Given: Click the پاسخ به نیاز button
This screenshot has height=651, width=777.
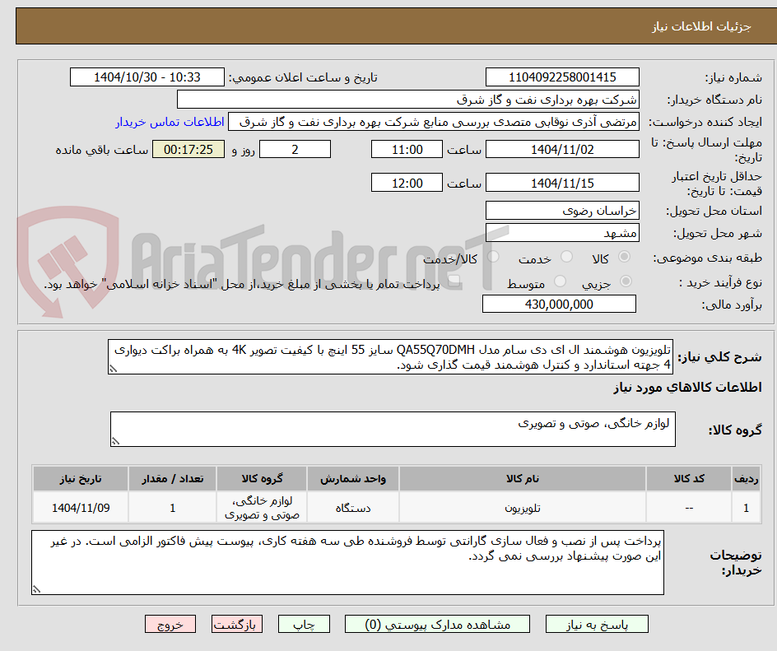Looking at the screenshot, I should point(597,624).
